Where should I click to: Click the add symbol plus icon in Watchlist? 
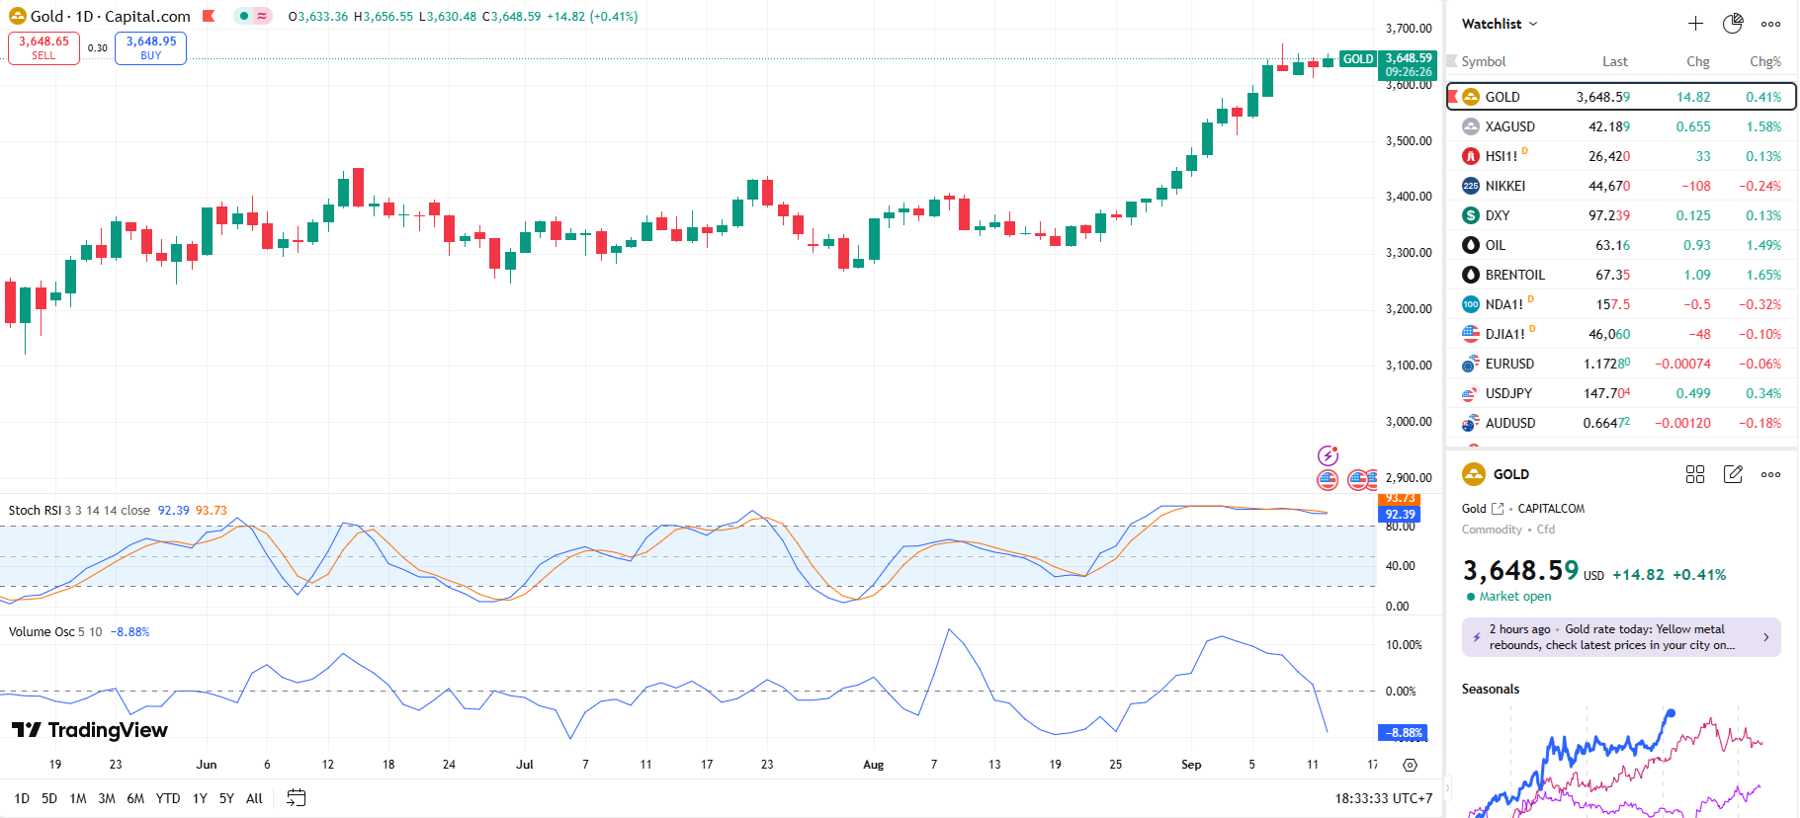point(1695,24)
